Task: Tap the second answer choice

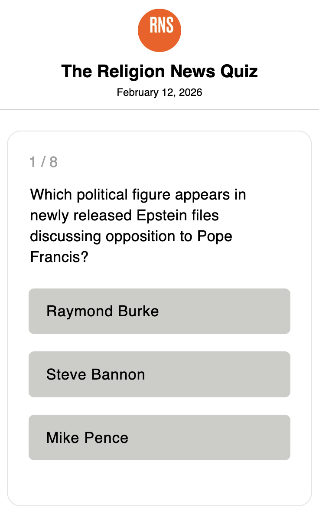Action: [159, 374]
